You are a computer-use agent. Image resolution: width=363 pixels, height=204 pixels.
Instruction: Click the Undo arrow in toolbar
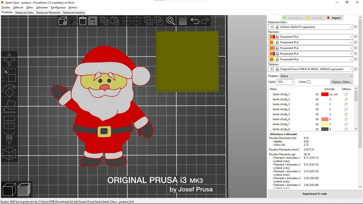coord(195,21)
